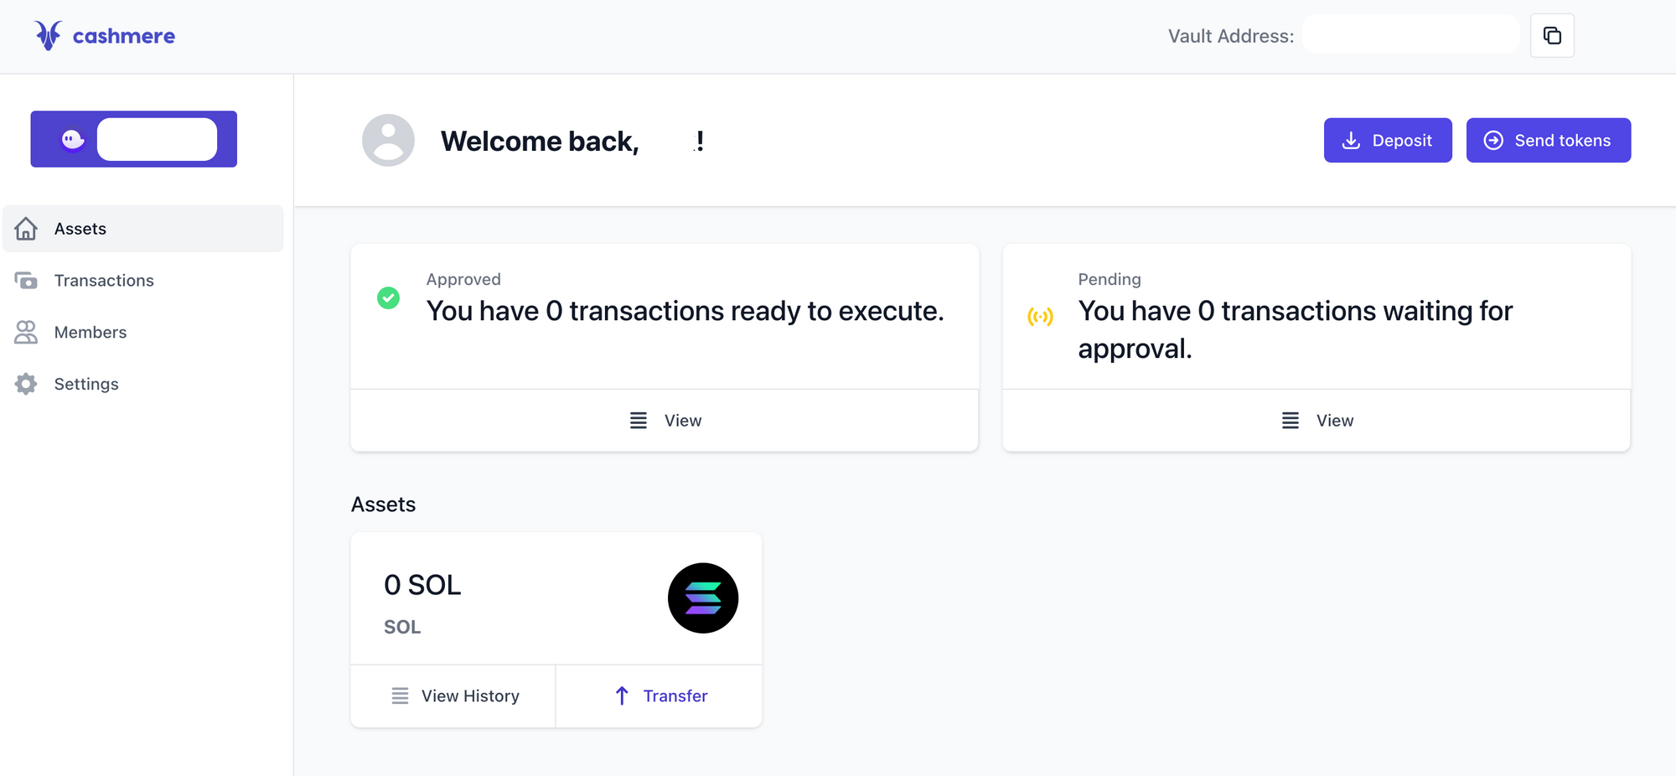
Task: Select the Assets home icon in sidebar
Action: click(x=25, y=228)
